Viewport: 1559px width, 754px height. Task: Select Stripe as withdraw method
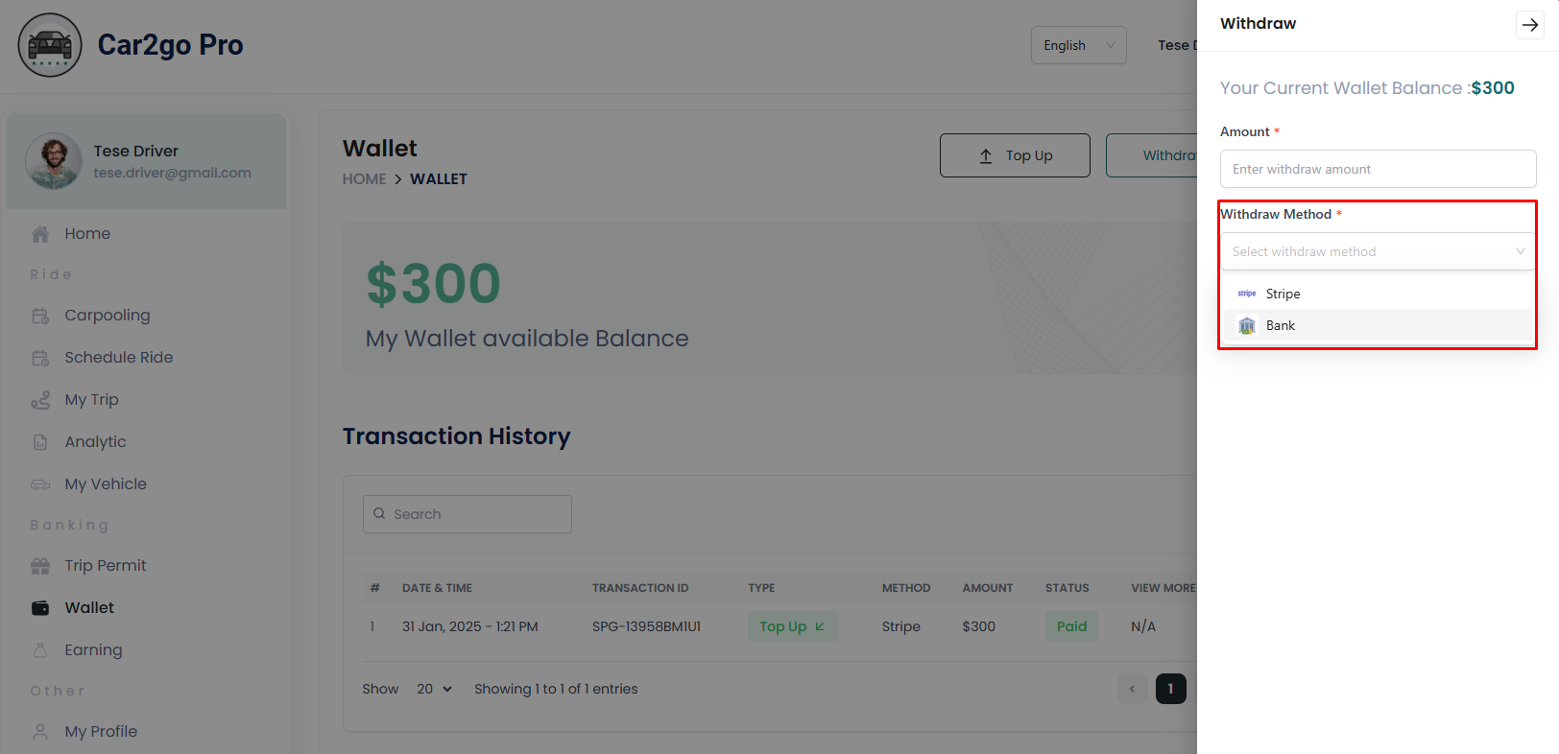click(x=1379, y=294)
